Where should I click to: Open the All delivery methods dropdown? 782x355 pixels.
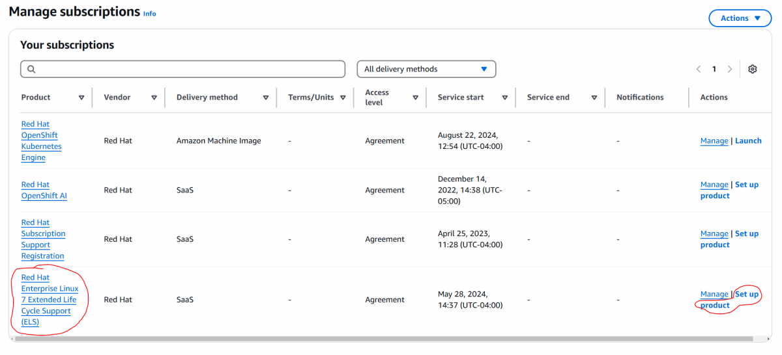(x=426, y=69)
